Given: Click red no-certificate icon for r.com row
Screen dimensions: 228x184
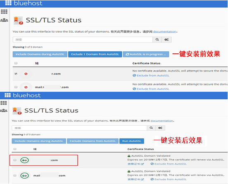Looking at the screenshot, I should pyautogui.click(x=26, y=74).
